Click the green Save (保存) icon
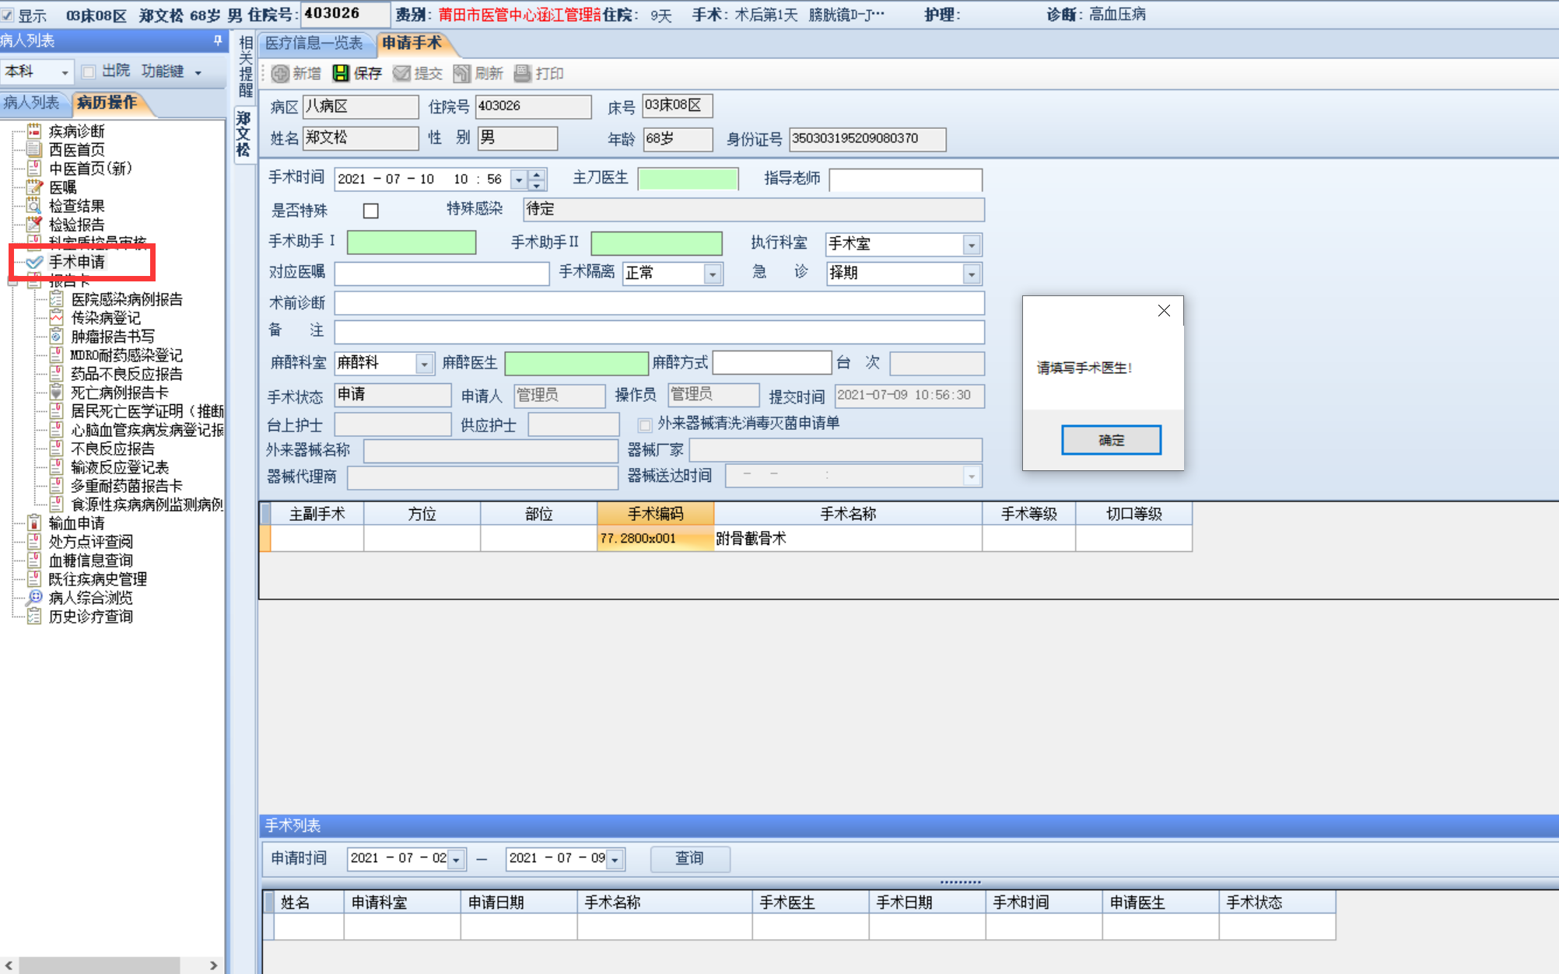This screenshot has width=1559, height=974. (341, 73)
